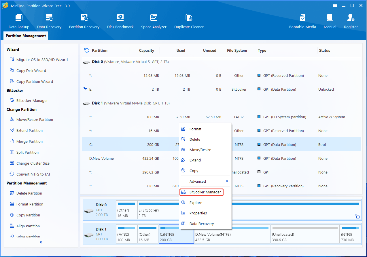Choose Copy Partition in sidebar

[24, 215]
